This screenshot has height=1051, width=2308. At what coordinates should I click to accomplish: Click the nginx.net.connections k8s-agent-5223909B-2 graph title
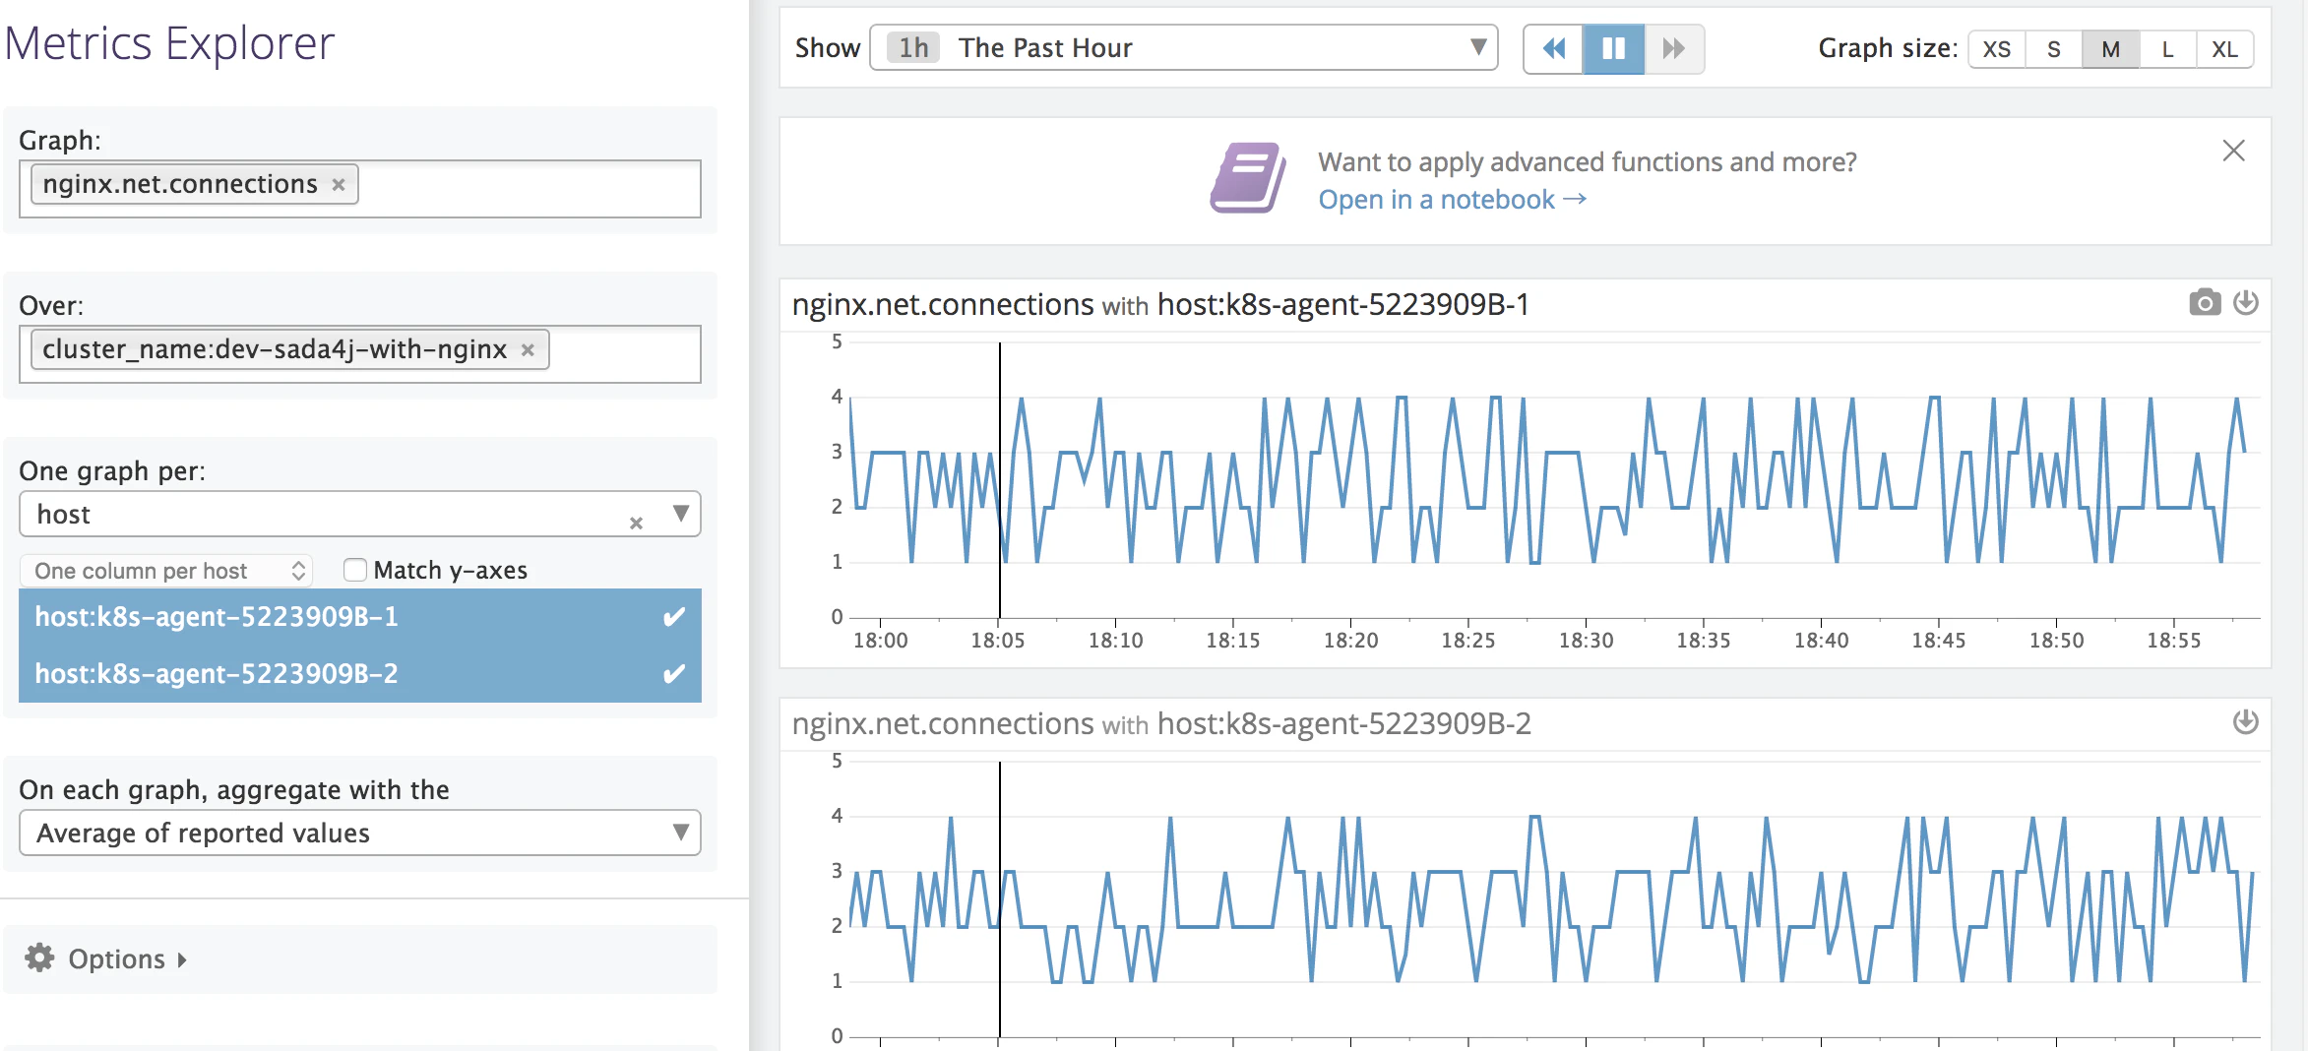pyautogui.click(x=1161, y=724)
